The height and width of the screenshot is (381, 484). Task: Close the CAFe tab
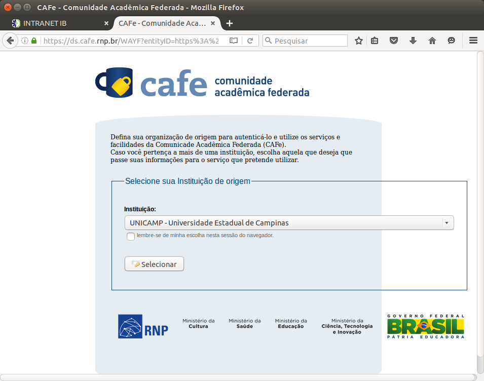(213, 23)
